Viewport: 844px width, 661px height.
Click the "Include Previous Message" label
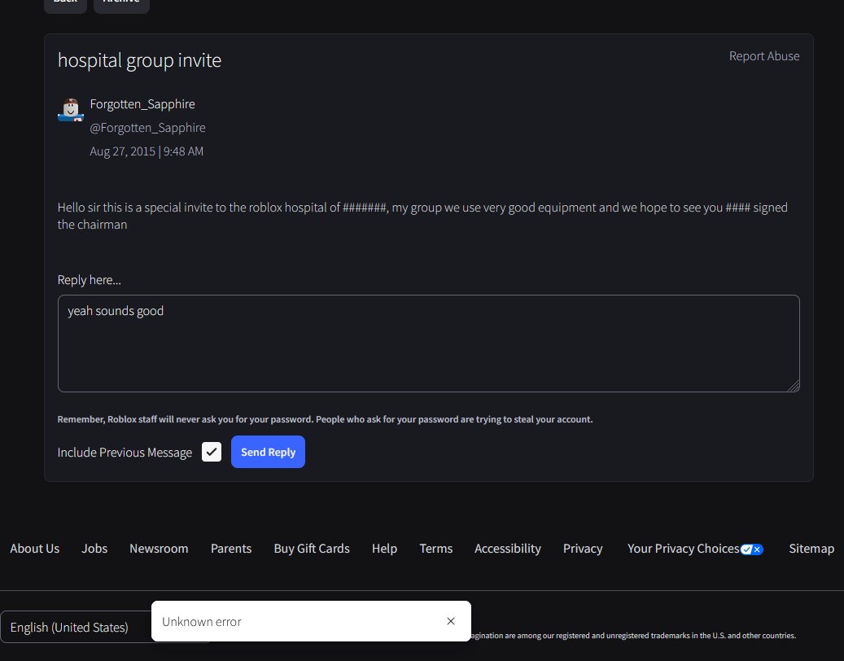pos(125,452)
